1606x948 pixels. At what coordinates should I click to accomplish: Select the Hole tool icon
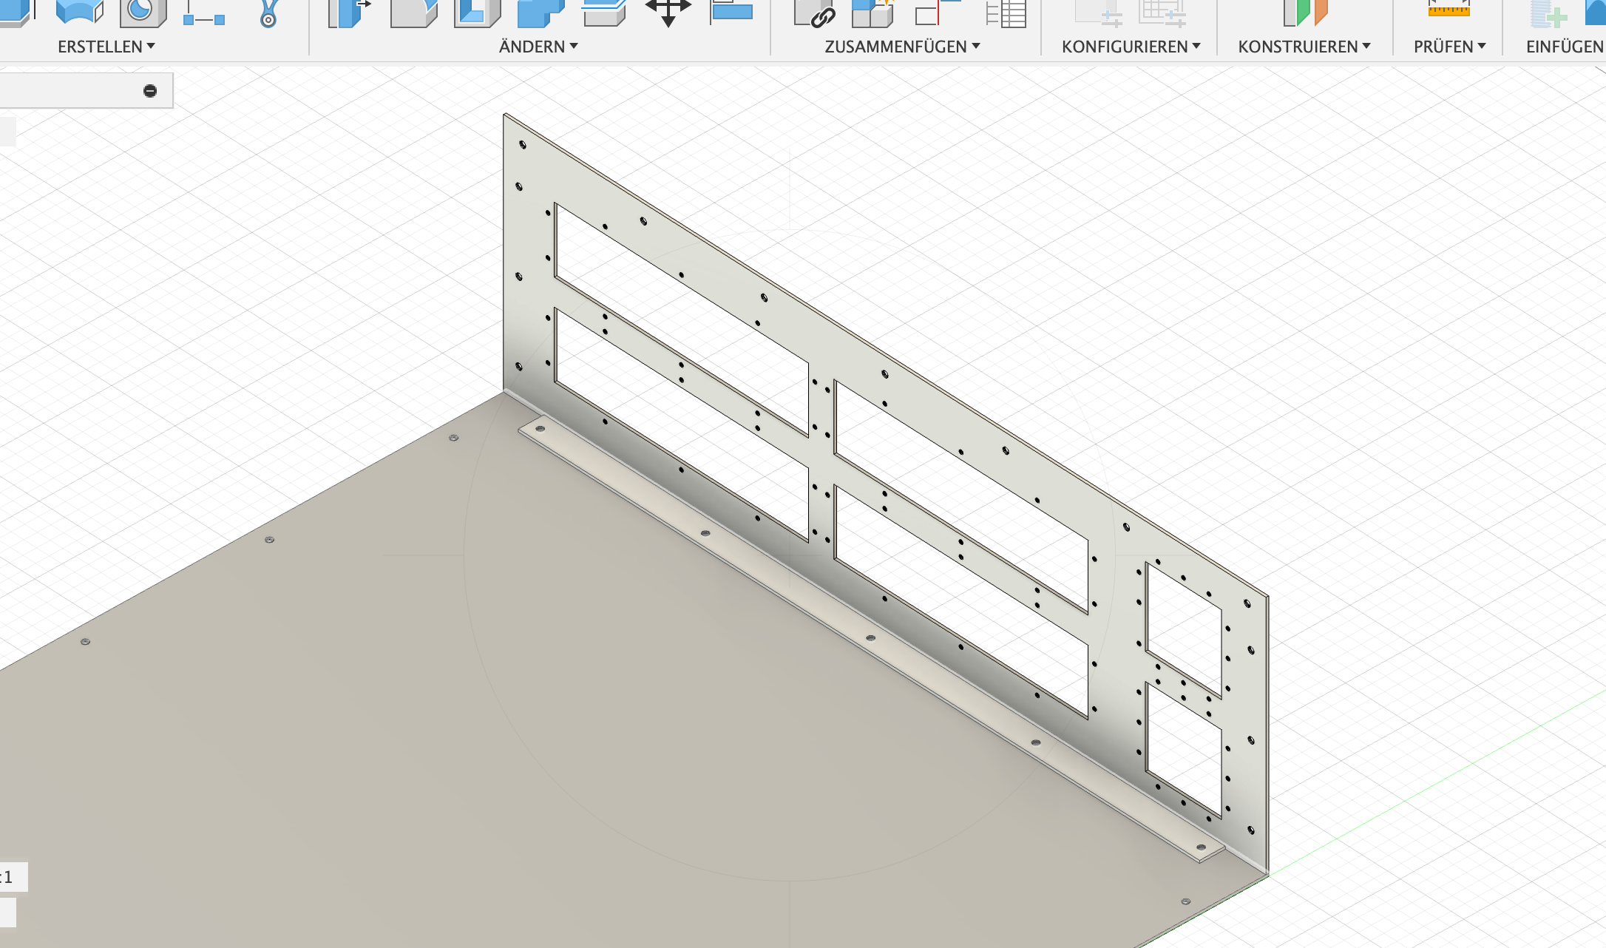[x=142, y=12]
